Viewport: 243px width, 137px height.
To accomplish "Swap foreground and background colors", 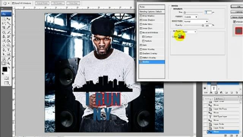I will (9, 68).
